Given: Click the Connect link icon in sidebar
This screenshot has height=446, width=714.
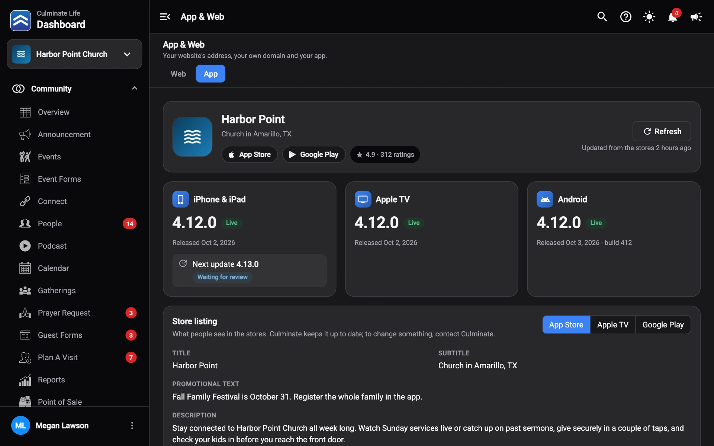Looking at the screenshot, I should click(25, 201).
